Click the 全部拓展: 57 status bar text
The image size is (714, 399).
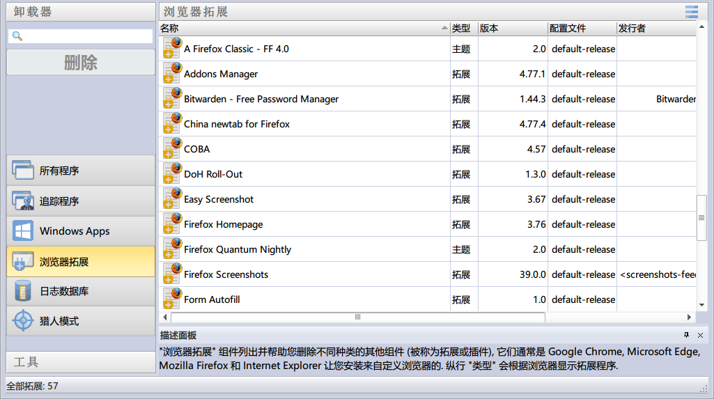pyautogui.click(x=32, y=386)
